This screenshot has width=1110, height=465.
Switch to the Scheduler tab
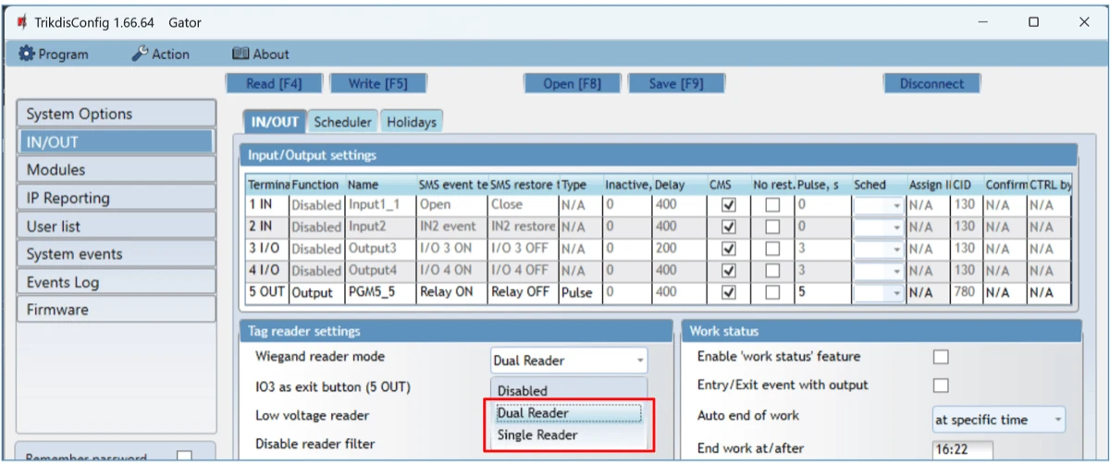click(x=342, y=122)
